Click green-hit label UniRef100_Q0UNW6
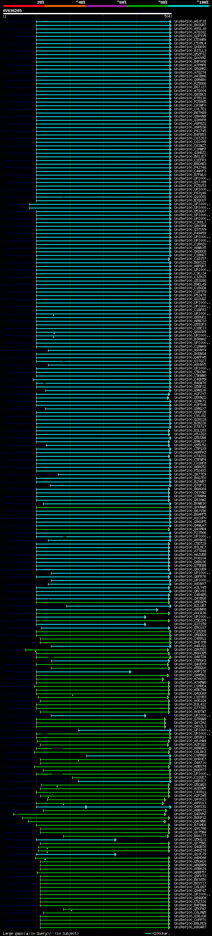This screenshot has height=936, width=212. click(x=190, y=507)
